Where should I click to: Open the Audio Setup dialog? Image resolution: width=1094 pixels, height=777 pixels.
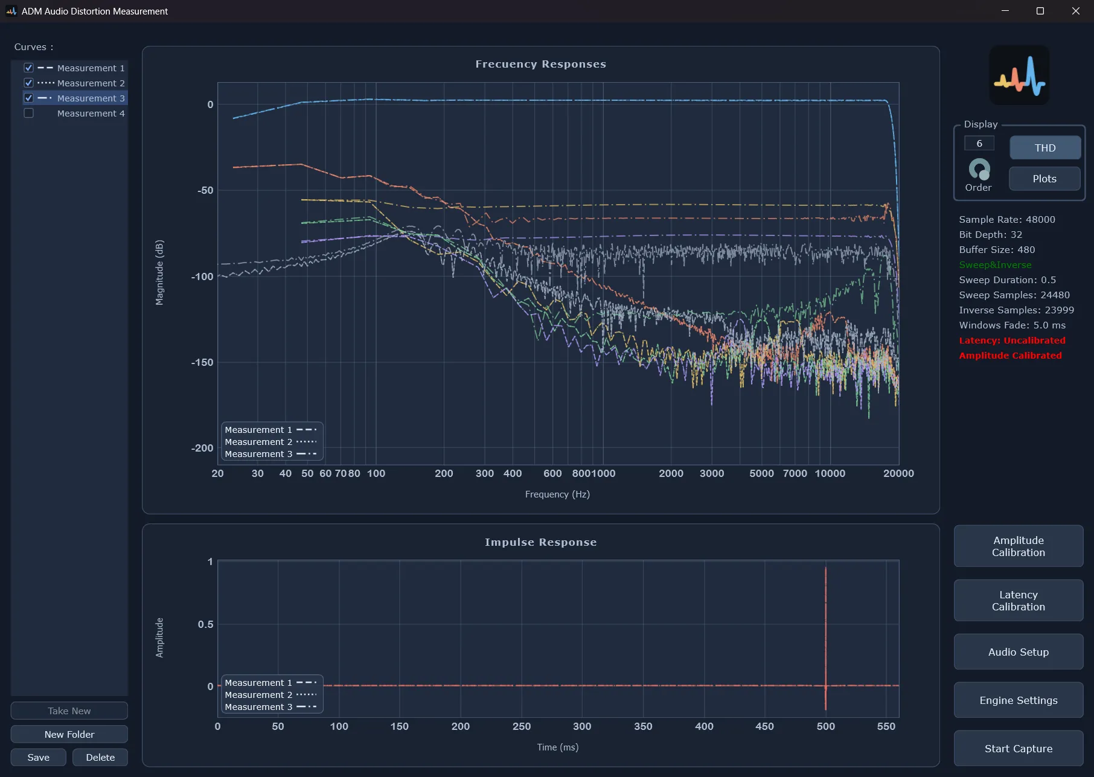1019,652
